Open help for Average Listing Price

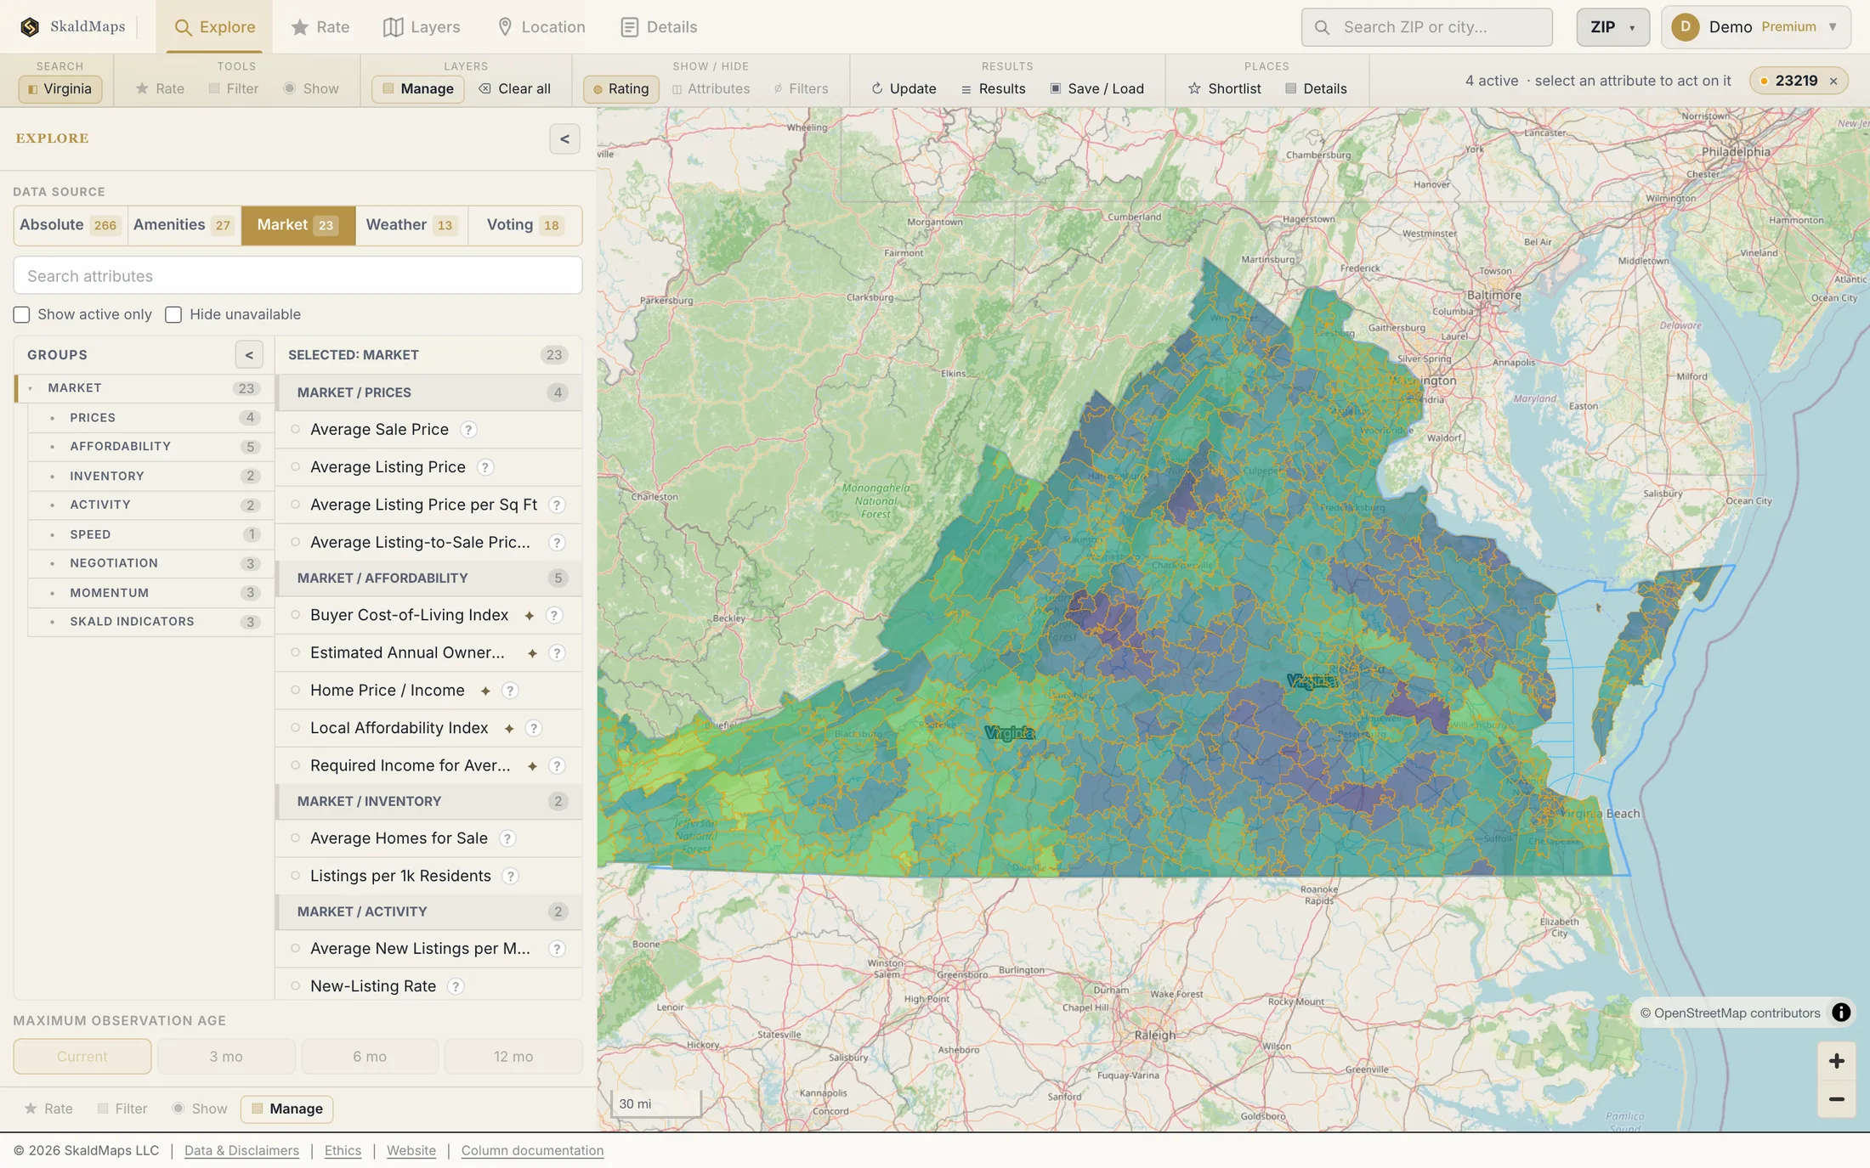point(485,467)
